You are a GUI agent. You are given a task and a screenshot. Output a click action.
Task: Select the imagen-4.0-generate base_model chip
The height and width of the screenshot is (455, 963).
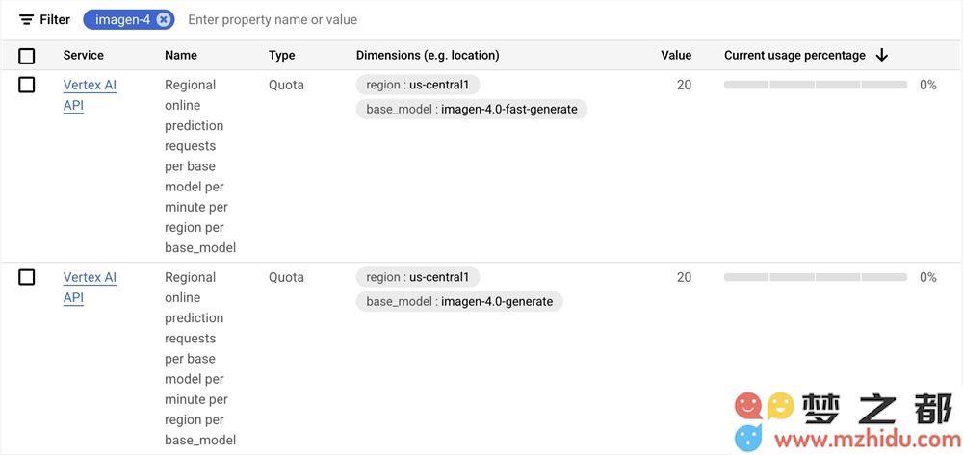459,301
